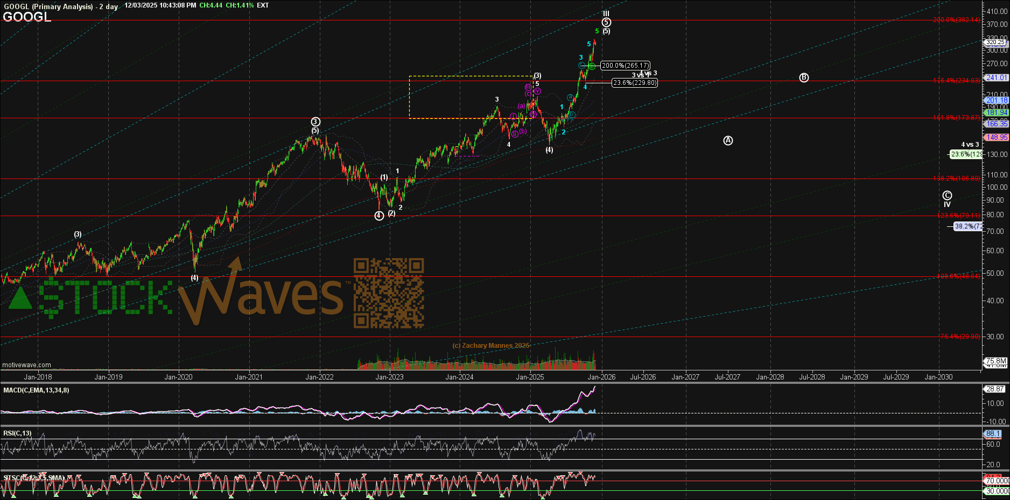Click the circled B wave label
Image resolution: width=1010 pixels, height=500 pixels.
[804, 77]
